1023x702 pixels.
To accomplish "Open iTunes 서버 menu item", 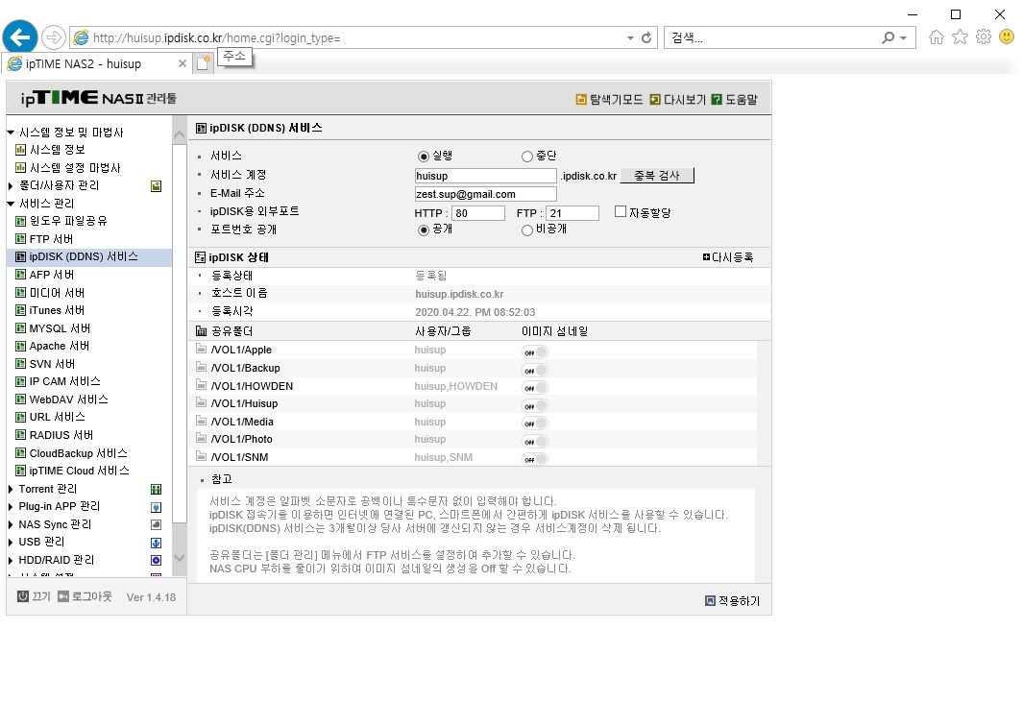I will click(x=50, y=310).
